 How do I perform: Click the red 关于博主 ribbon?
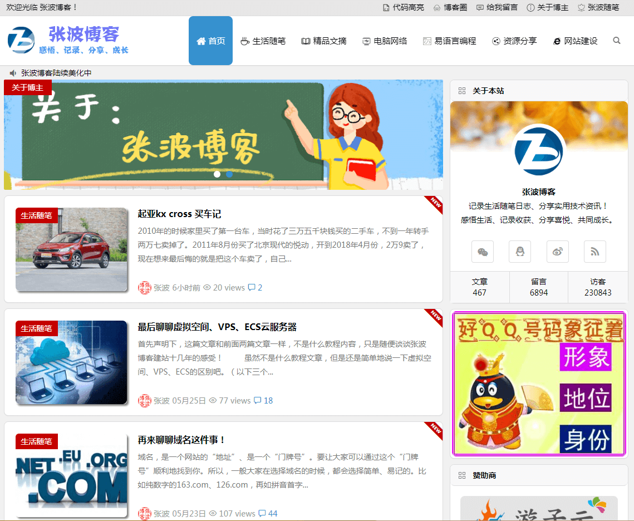(27, 87)
